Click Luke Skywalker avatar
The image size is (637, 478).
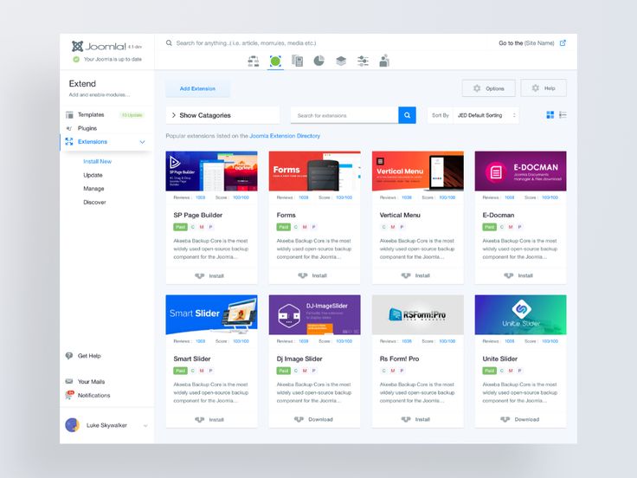tap(73, 425)
